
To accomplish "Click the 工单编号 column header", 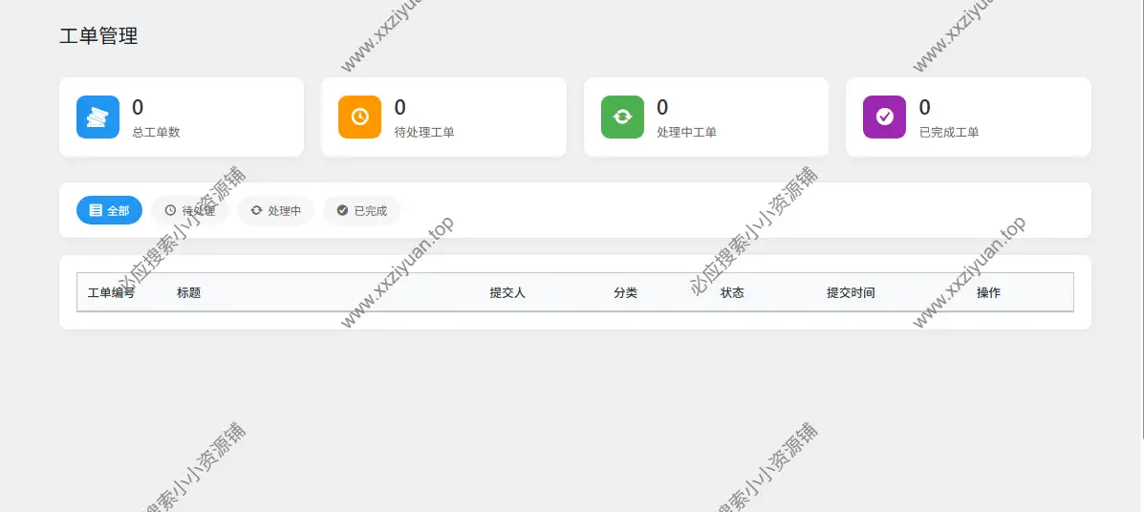I will coord(111,292).
